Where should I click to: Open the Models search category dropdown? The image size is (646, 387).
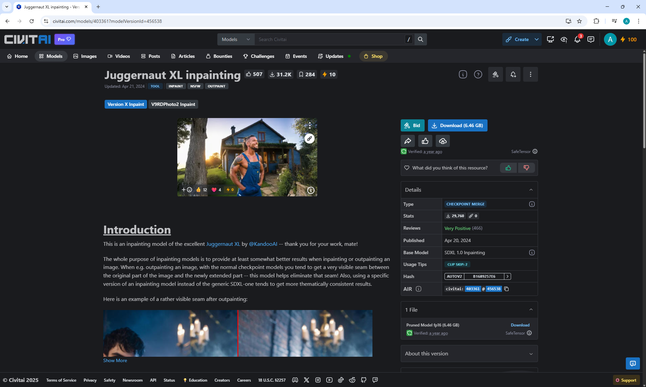click(x=236, y=40)
